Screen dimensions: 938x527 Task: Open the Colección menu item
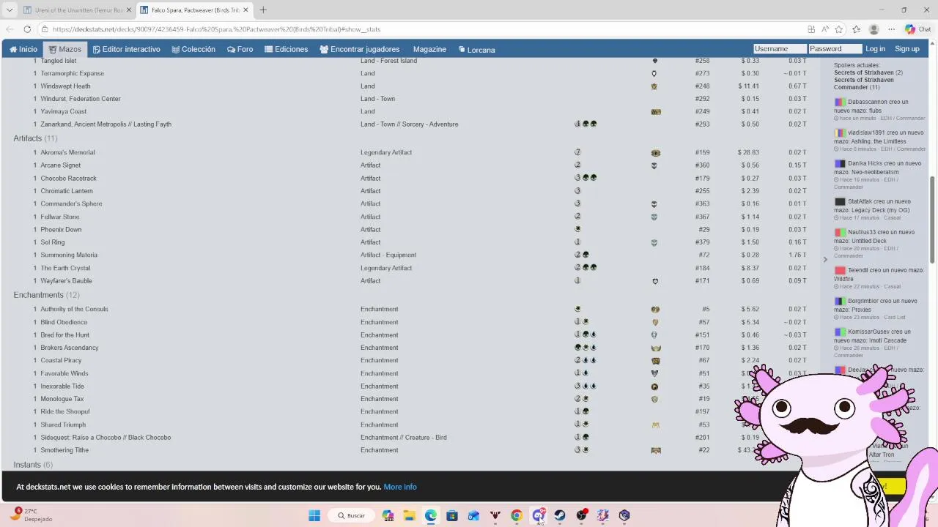(193, 49)
